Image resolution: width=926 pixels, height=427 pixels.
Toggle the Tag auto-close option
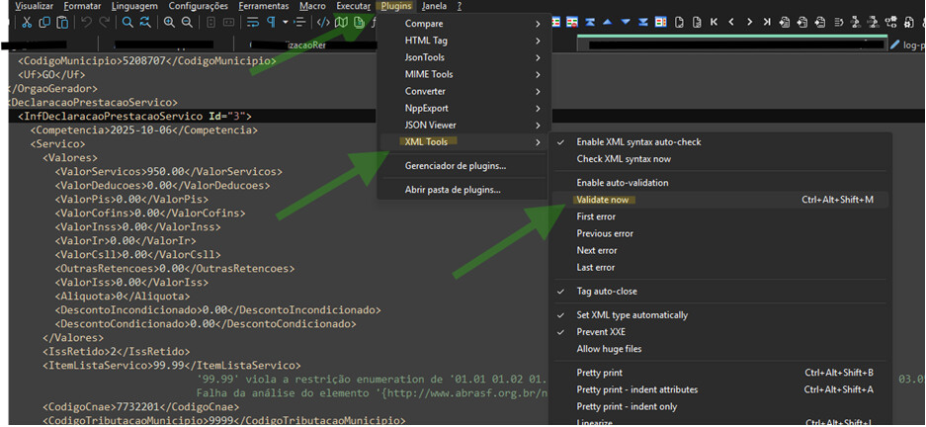pyautogui.click(x=609, y=292)
